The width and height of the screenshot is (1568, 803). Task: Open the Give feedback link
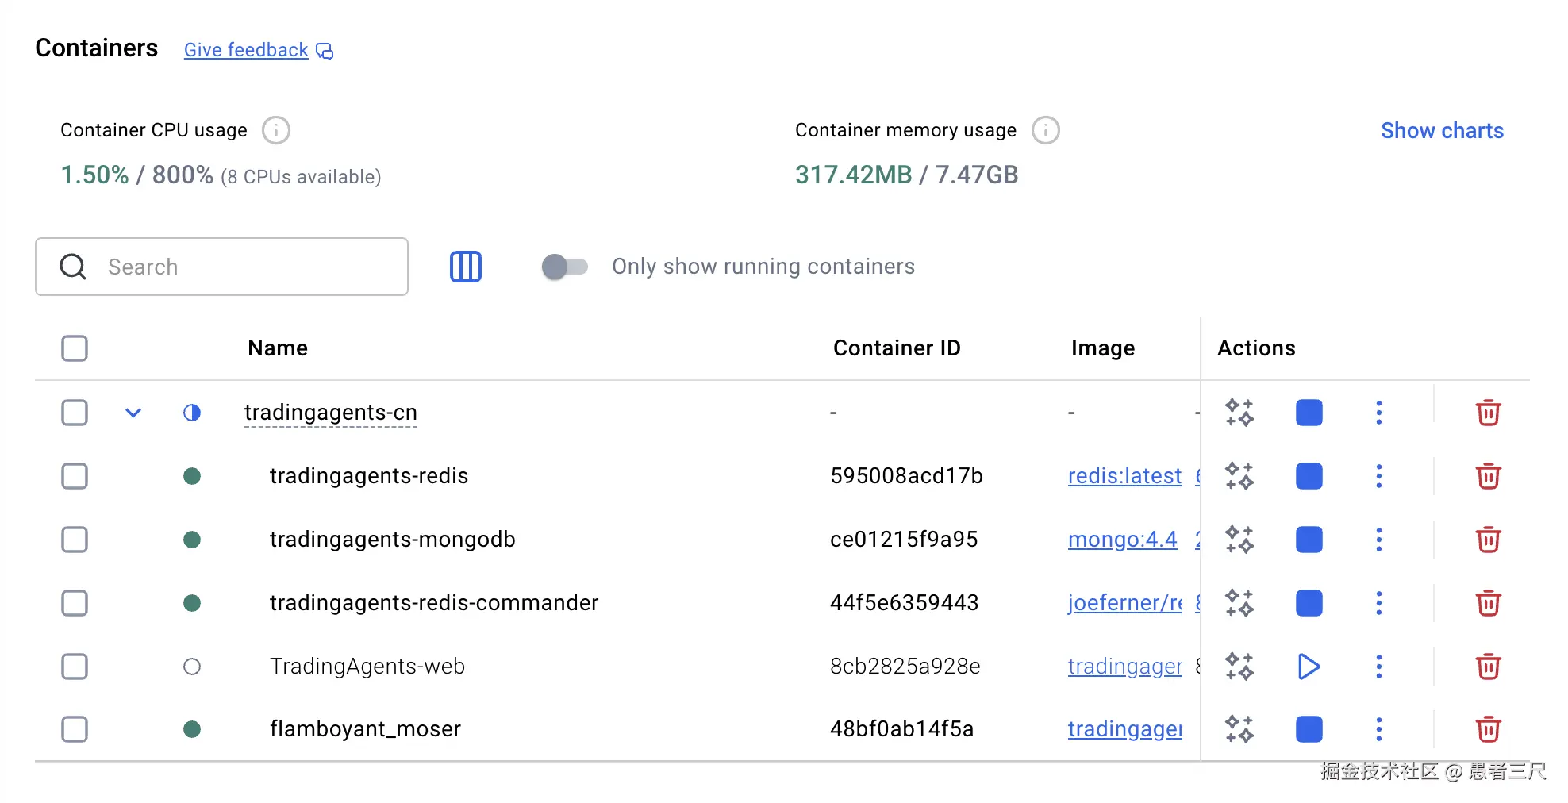coord(246,50)
